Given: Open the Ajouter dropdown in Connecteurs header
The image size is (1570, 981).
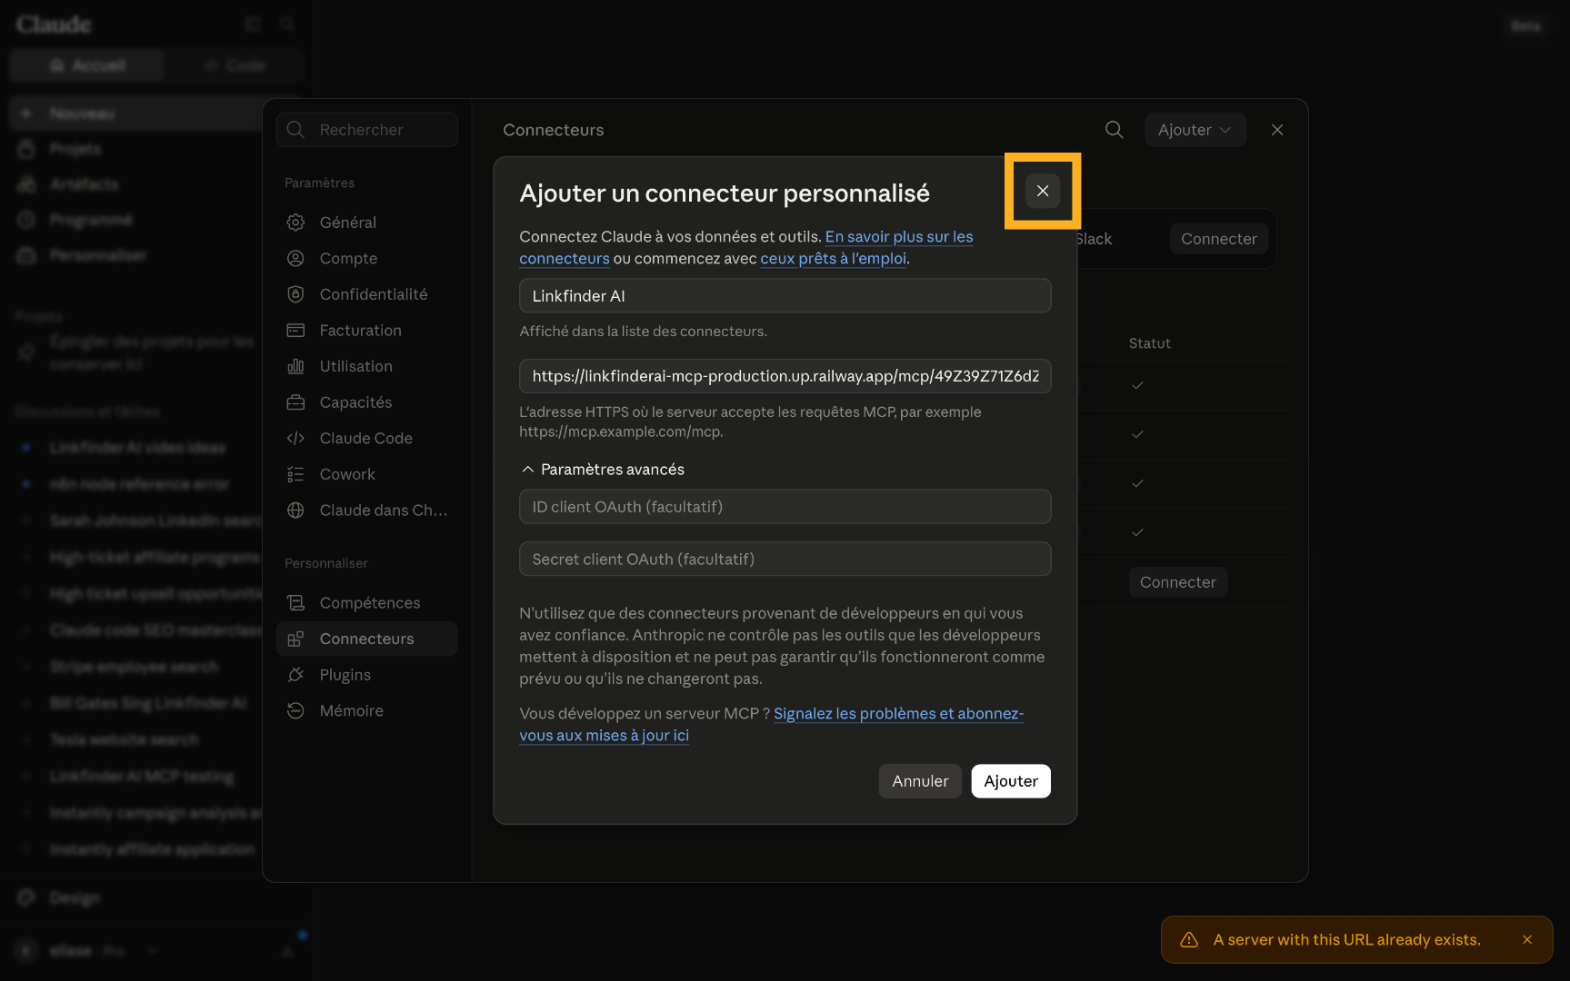Looking at the screenshot, I should coord(1195,130).
